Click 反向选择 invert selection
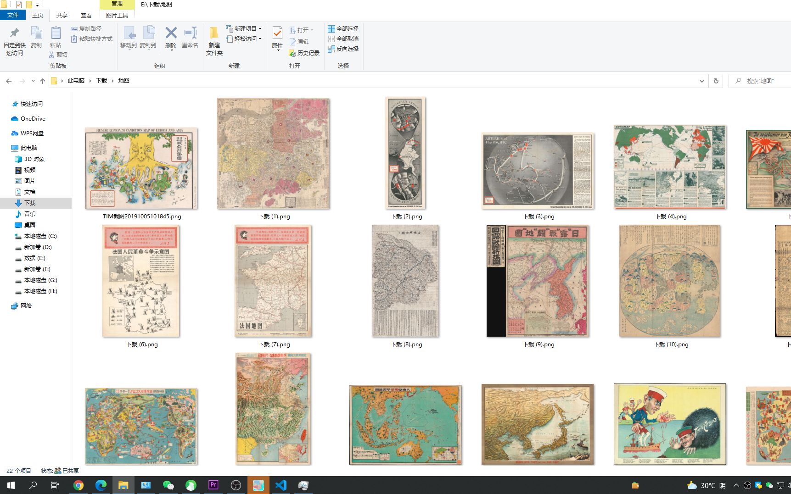Image resolution: width=791 pixels, height=494 pixels. [343, 49]
